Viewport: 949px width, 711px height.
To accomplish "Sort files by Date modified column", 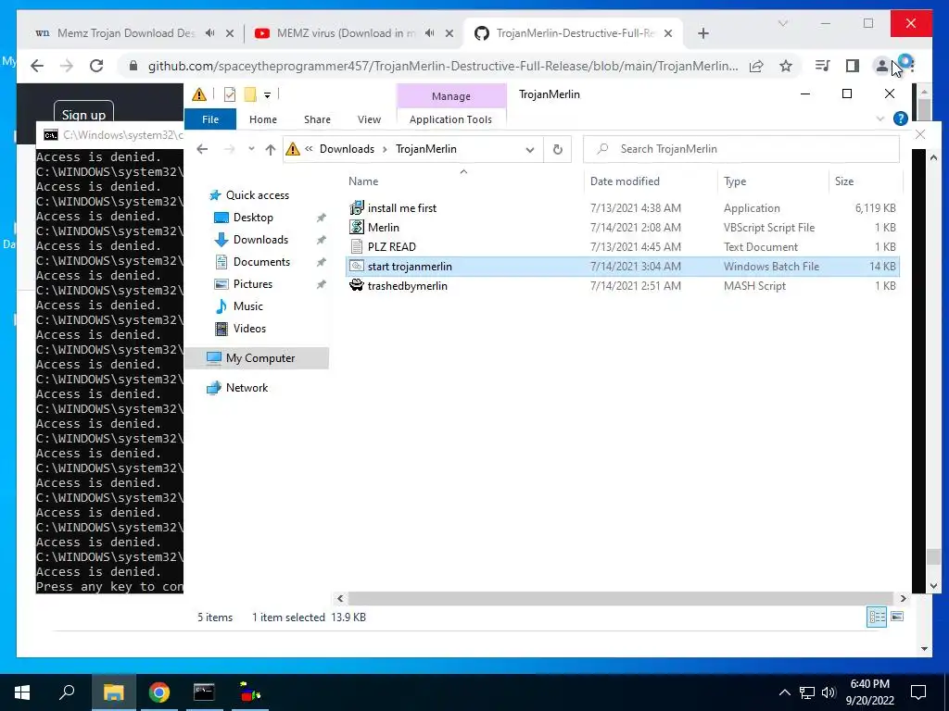I will click(625, 181).
